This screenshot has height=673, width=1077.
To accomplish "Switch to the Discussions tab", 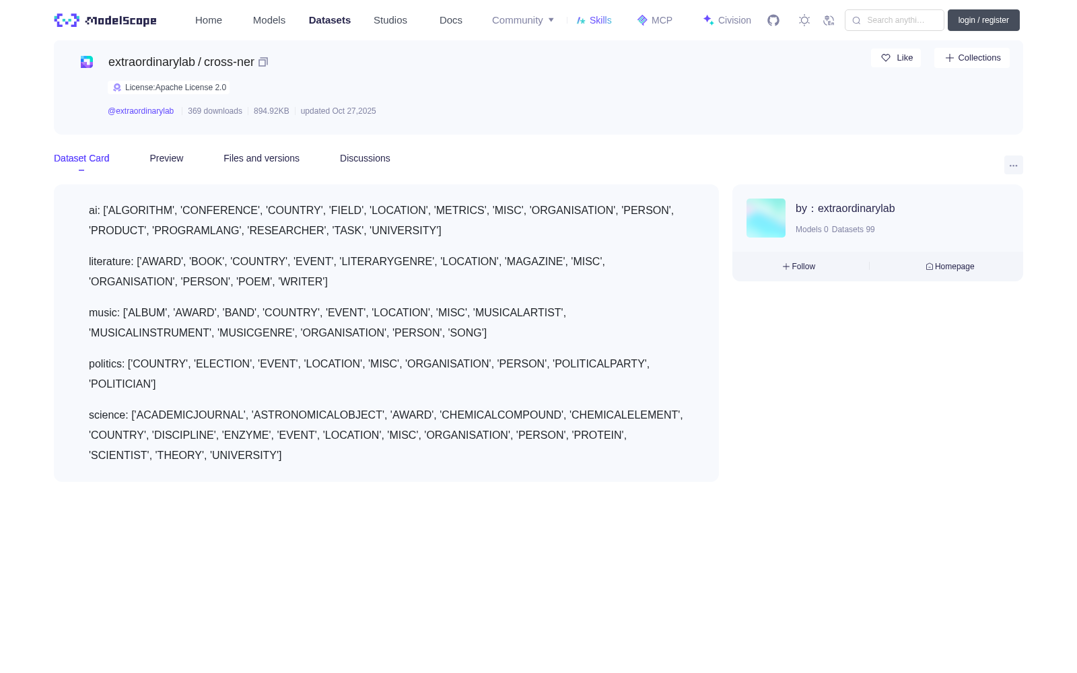I will pos(365,158).
